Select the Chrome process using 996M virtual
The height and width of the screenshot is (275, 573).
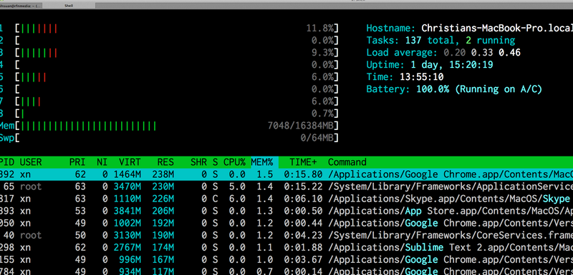tap(286, 260)
